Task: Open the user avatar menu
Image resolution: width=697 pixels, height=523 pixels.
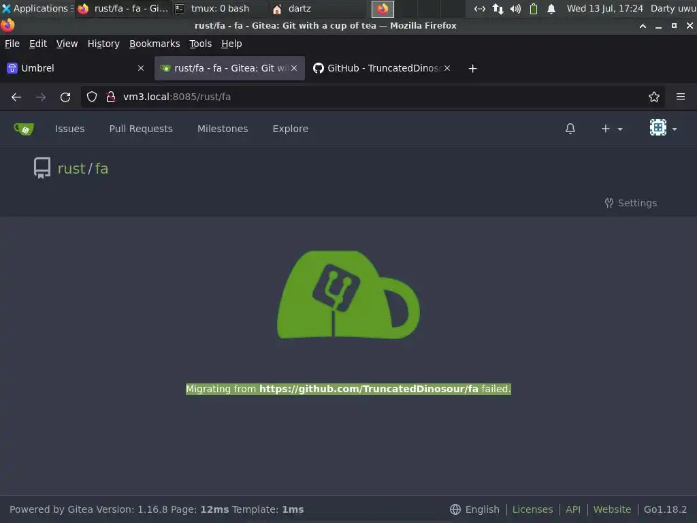Action: coord(663,128)
